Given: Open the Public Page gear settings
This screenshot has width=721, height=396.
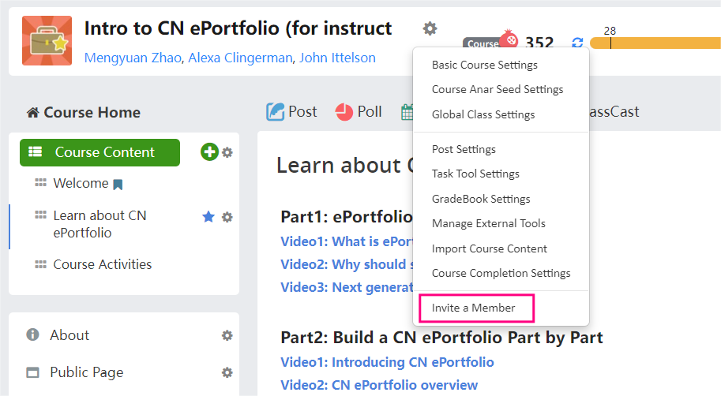Looking at the screenshot, I should [x=227, y=372].
